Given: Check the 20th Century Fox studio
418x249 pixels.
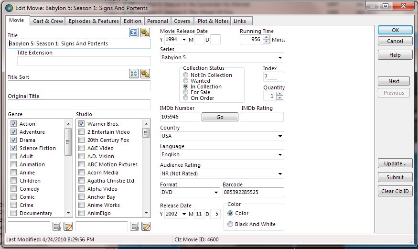Looking at the screenshot, I should click(82, 140).
